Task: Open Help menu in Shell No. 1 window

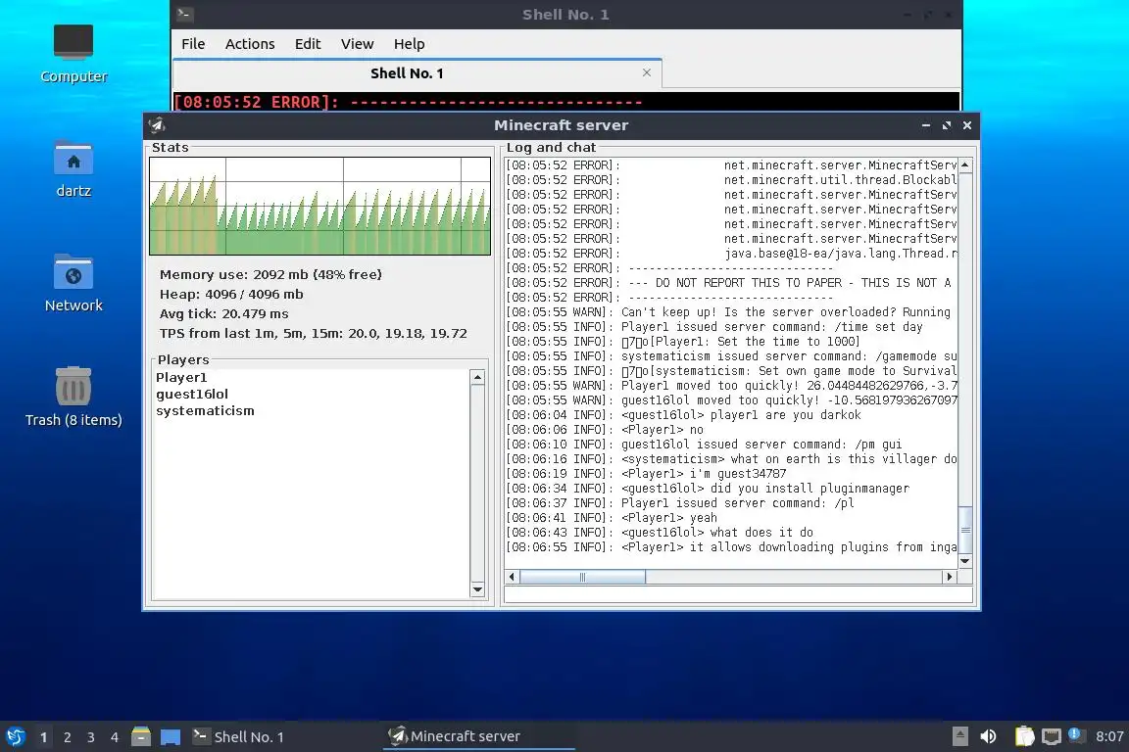Action: (409, 44)
